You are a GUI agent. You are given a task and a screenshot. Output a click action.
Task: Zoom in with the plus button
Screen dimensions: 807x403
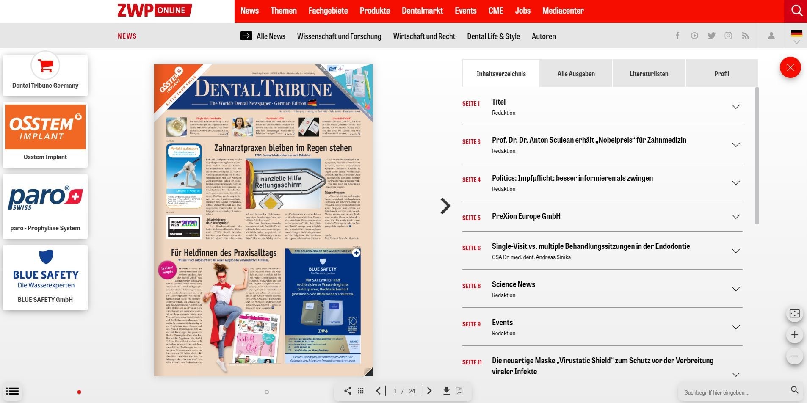pos(795,335)
